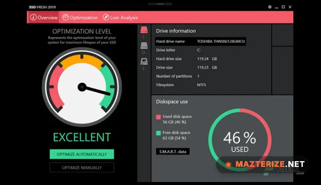Click the Optimize Automatically button
Screen dimensions: 321x185
pyautogui.click(x=82, y=154)
